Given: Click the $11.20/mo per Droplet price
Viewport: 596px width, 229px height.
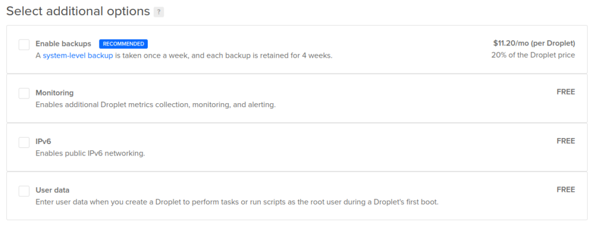Looking at the screenshot, I should coord(534,43).
